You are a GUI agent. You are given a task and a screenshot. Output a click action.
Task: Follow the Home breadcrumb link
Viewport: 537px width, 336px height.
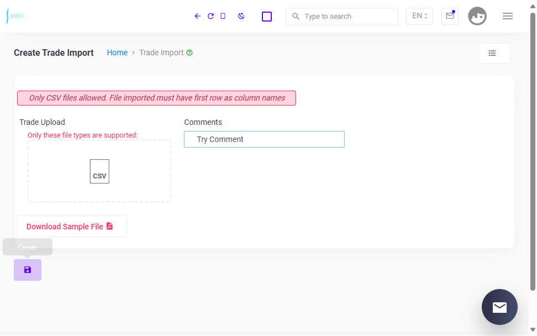tap(117, 53)
